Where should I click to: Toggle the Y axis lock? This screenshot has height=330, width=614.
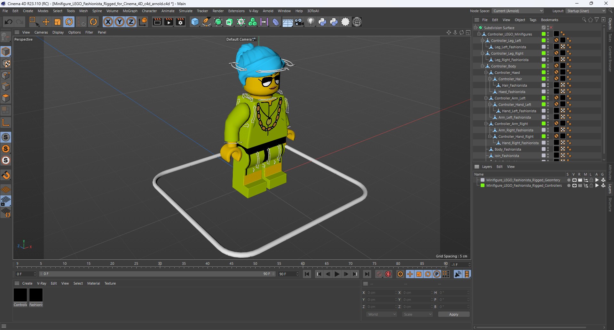120,22
